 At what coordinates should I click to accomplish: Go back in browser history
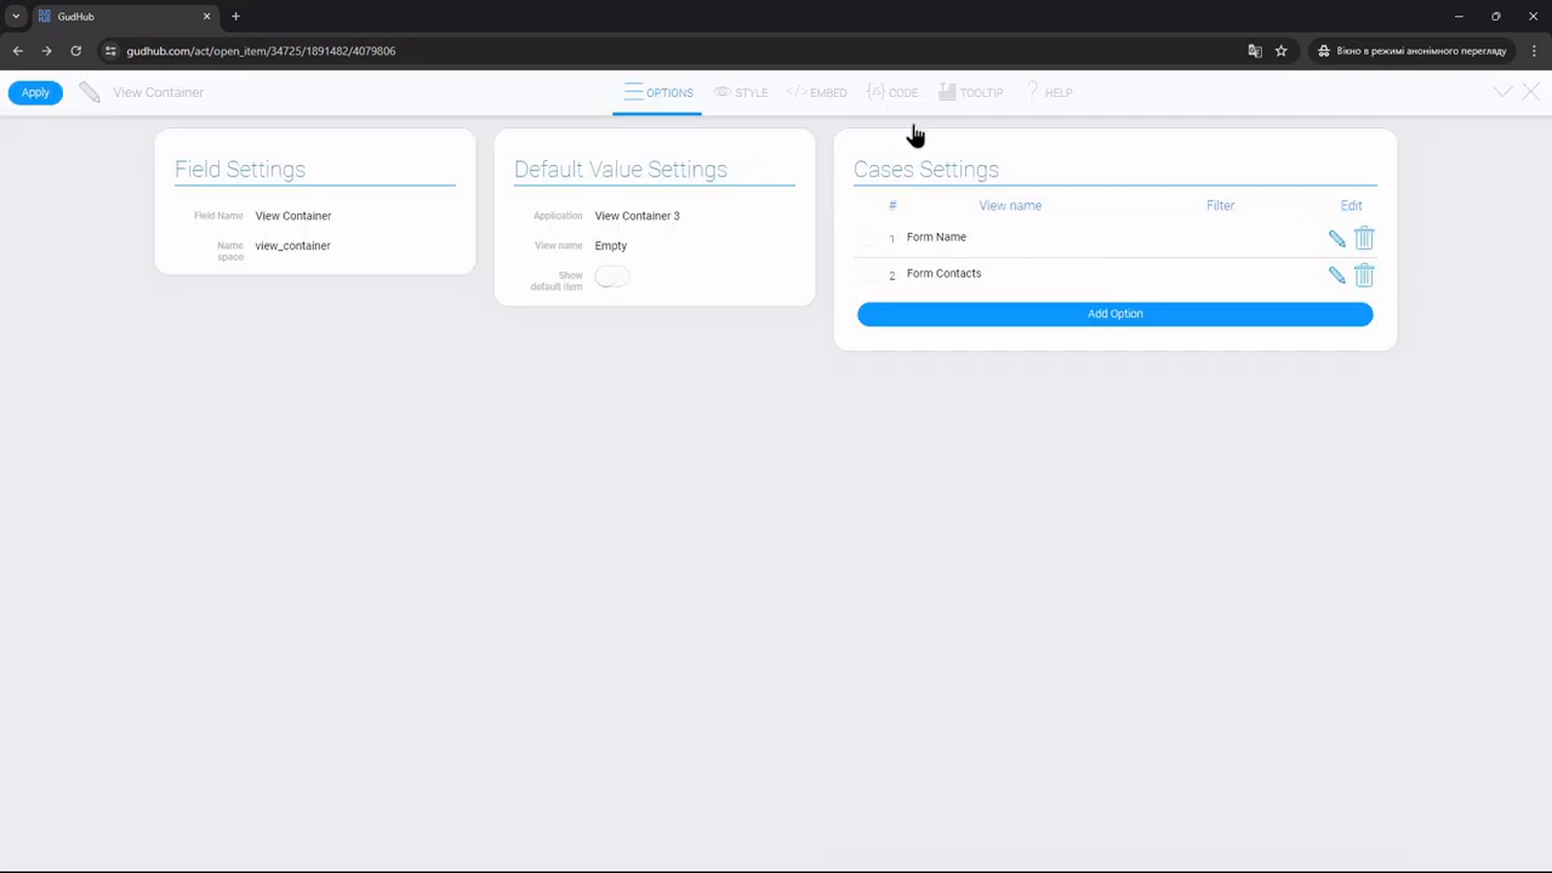(x=17, y=50)
